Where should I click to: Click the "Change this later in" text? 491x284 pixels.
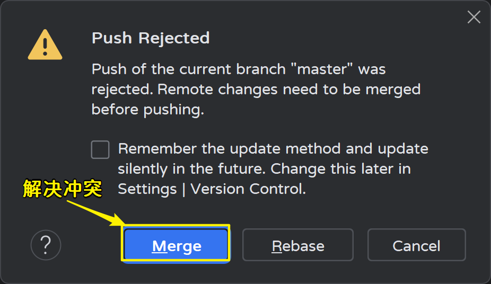341,169
